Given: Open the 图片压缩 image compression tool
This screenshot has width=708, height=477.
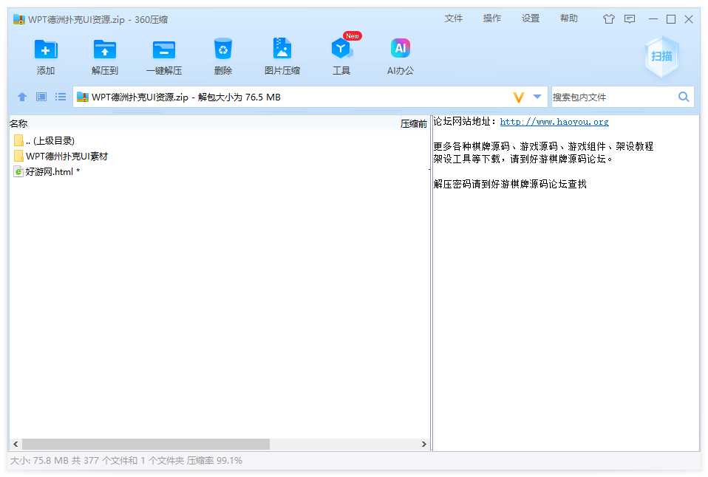Looking at the screenshot, I should point(282,48).
